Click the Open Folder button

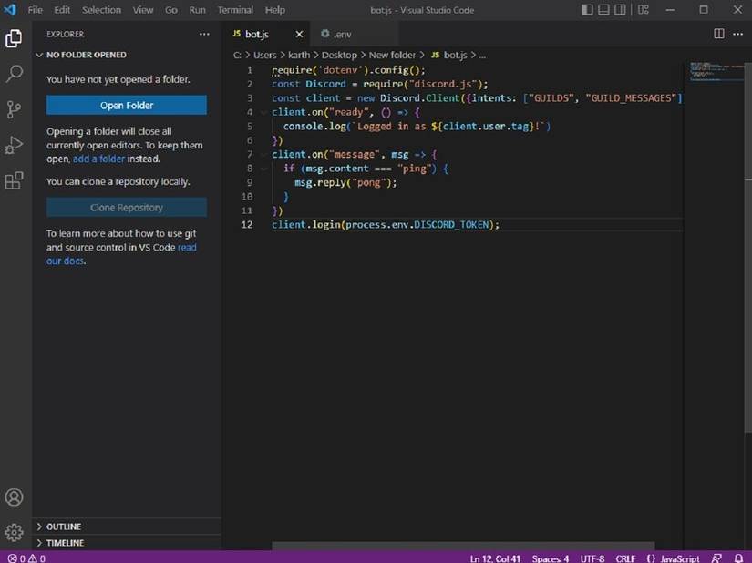pos(127,106)
